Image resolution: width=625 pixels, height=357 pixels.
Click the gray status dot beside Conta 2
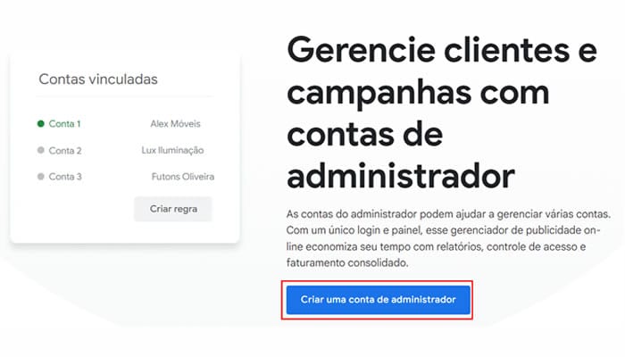(41, 151)
